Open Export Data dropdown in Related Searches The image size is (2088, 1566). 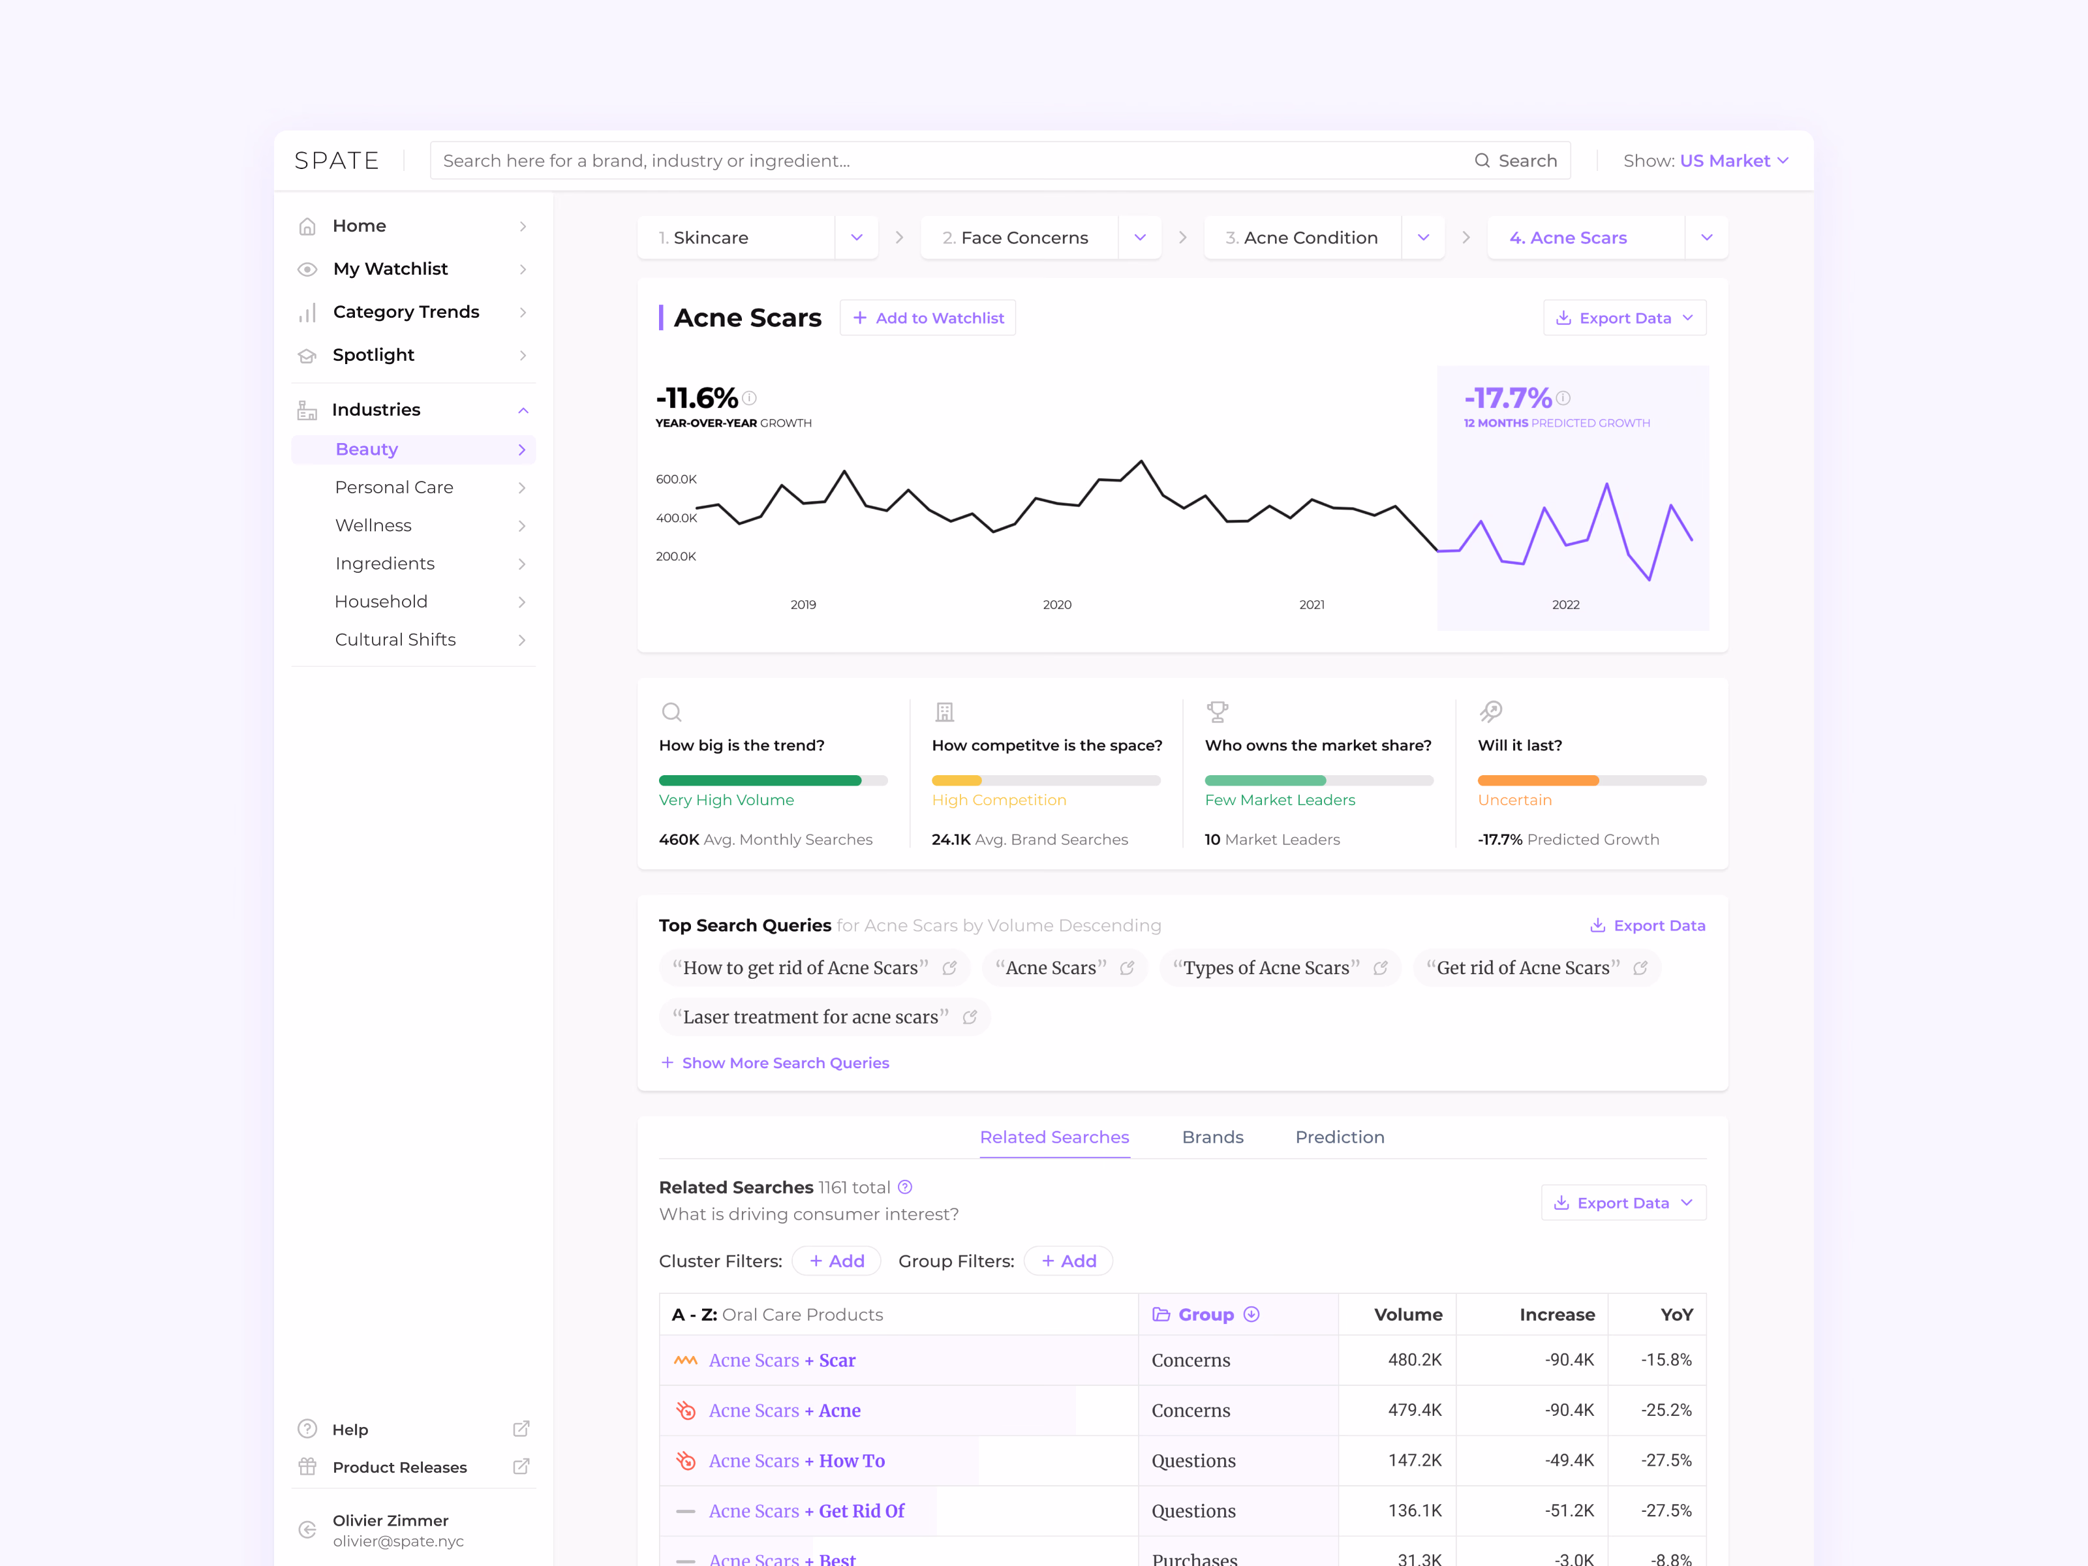pyautogui.click(x=1623, y=1203)
